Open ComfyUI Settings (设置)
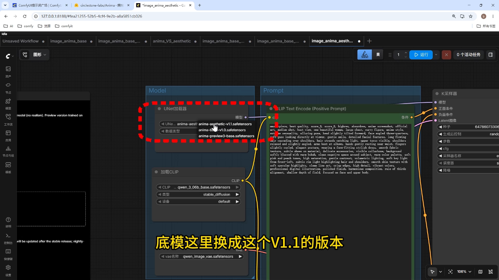Viewport: 499px width, 280px height. tap(8, 270)
